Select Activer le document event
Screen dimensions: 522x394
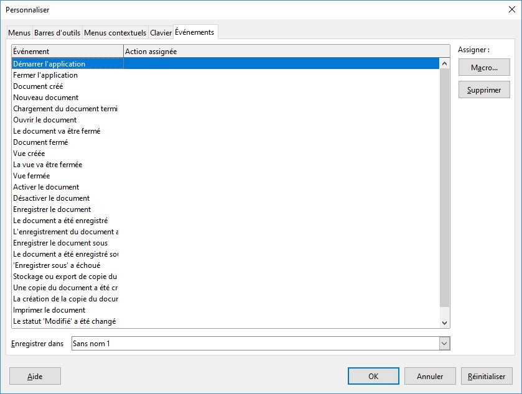click(x=226, y=187)
